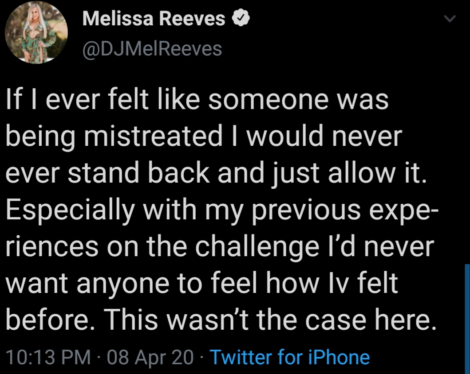Click the word 'mistreated' in the tweet

coord(153,136)
